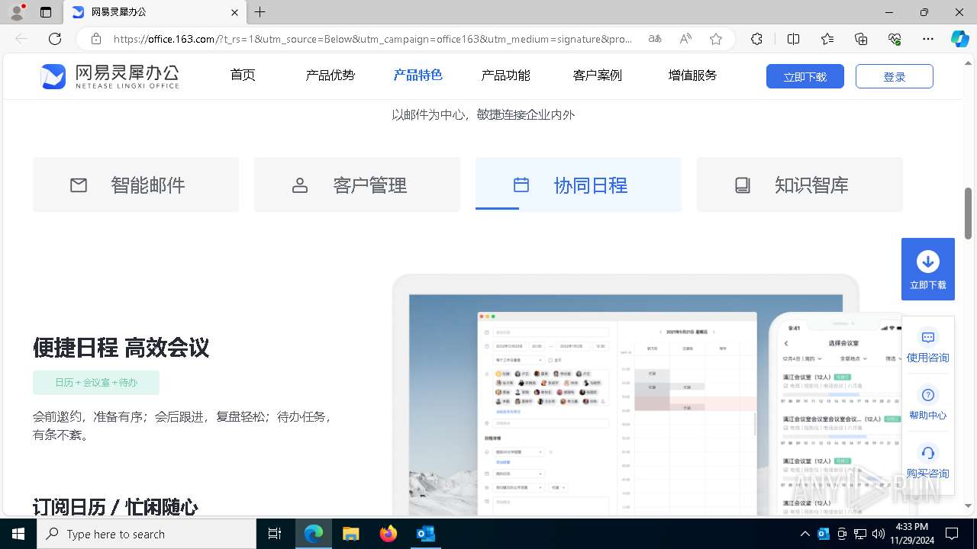Open the 使用咨询 chat widget
The image size is (977, 549).
click(x=928, y=346)
